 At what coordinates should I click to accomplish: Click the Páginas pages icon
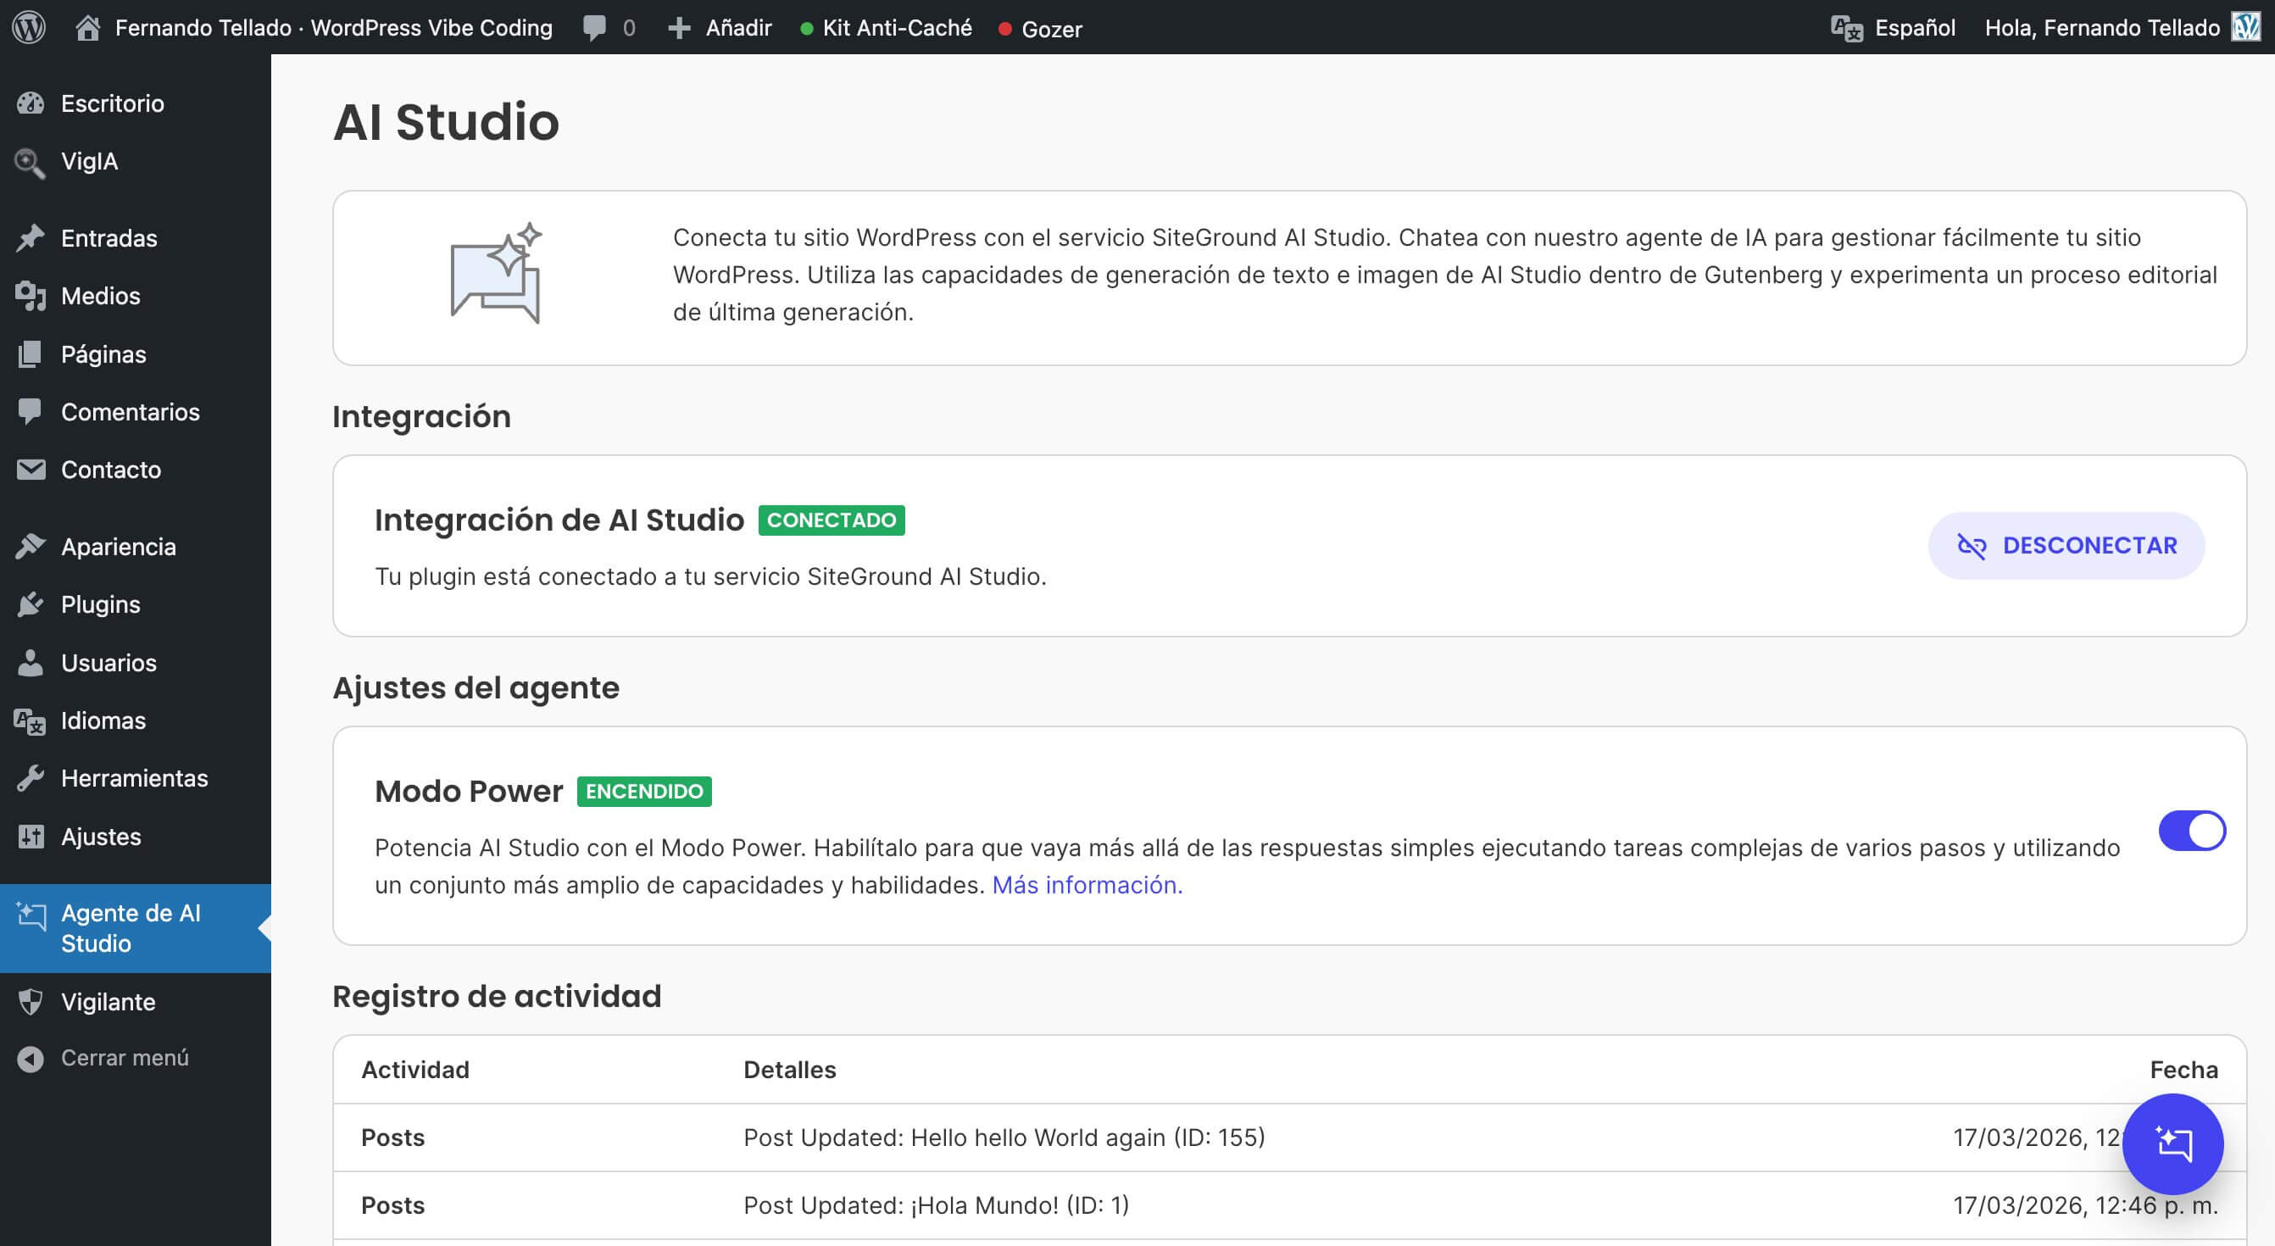pos(30,354)
